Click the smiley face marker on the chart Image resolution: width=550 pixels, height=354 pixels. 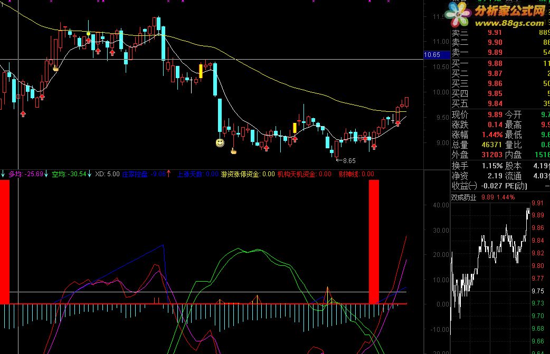220,142
